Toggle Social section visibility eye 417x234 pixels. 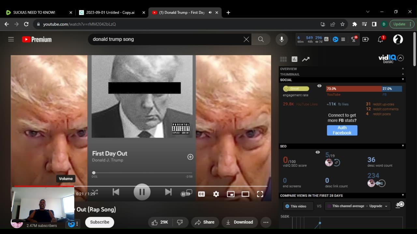319,86
